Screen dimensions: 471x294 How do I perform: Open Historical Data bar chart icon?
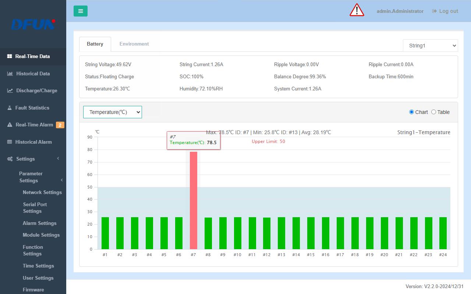10,74
